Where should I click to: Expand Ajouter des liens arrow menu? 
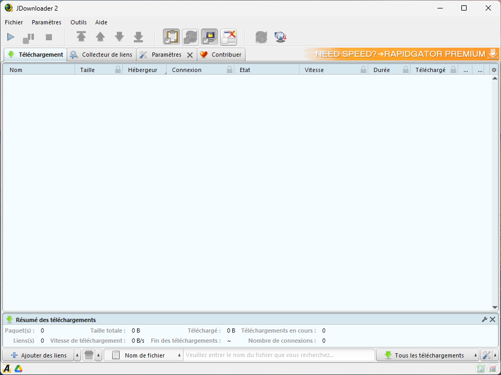coord(77,355)
